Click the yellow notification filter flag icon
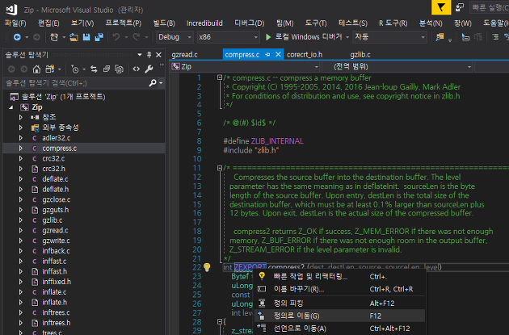The width and height of the screenshot is (509, 335). point(441,7)
